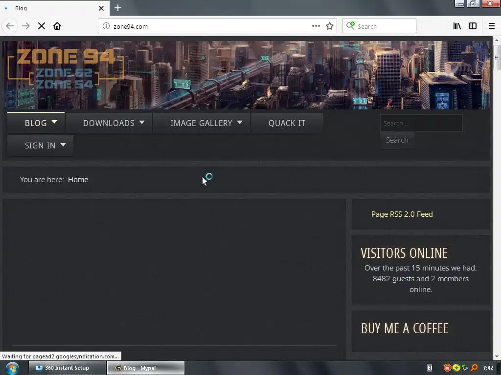Open the Page RSS 2.0 Feed link

[402, 214]
